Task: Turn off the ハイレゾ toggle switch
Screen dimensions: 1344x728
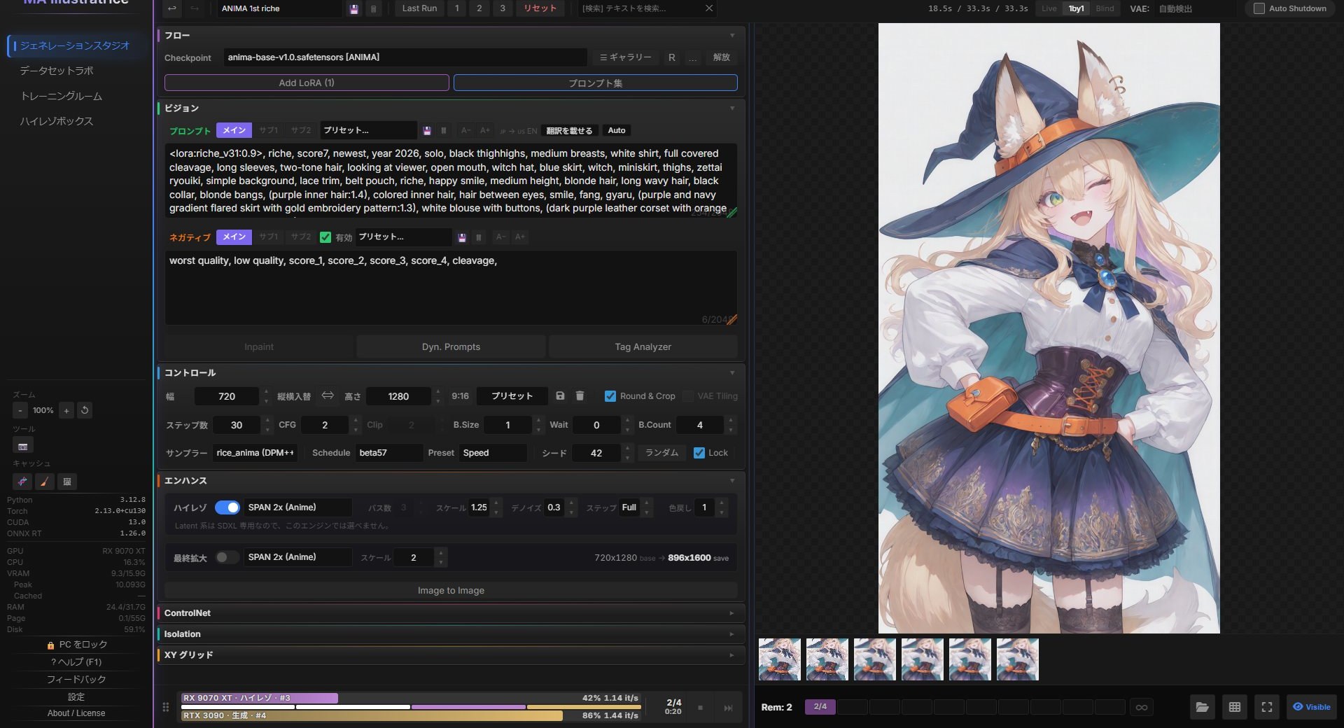Action: click(227, 507)
